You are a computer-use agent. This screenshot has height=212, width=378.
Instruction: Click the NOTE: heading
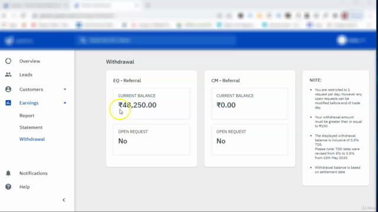click(315, 80)
